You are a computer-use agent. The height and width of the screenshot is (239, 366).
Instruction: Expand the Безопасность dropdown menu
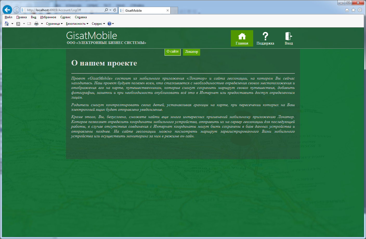(x=77, y=24)
